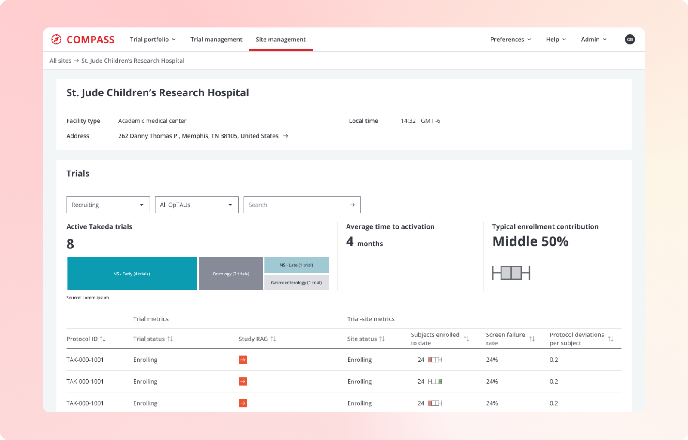Open the All OpTAUs dropdown
Image resolution: width=688 pixels, height=440 pixels.
click(x=197, y=205)
